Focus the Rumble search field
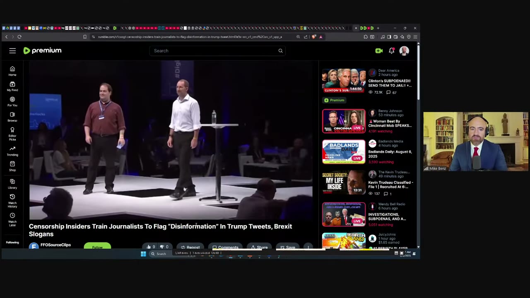The width and height of the screenshot is (530, 298). [x=217, y=50]
